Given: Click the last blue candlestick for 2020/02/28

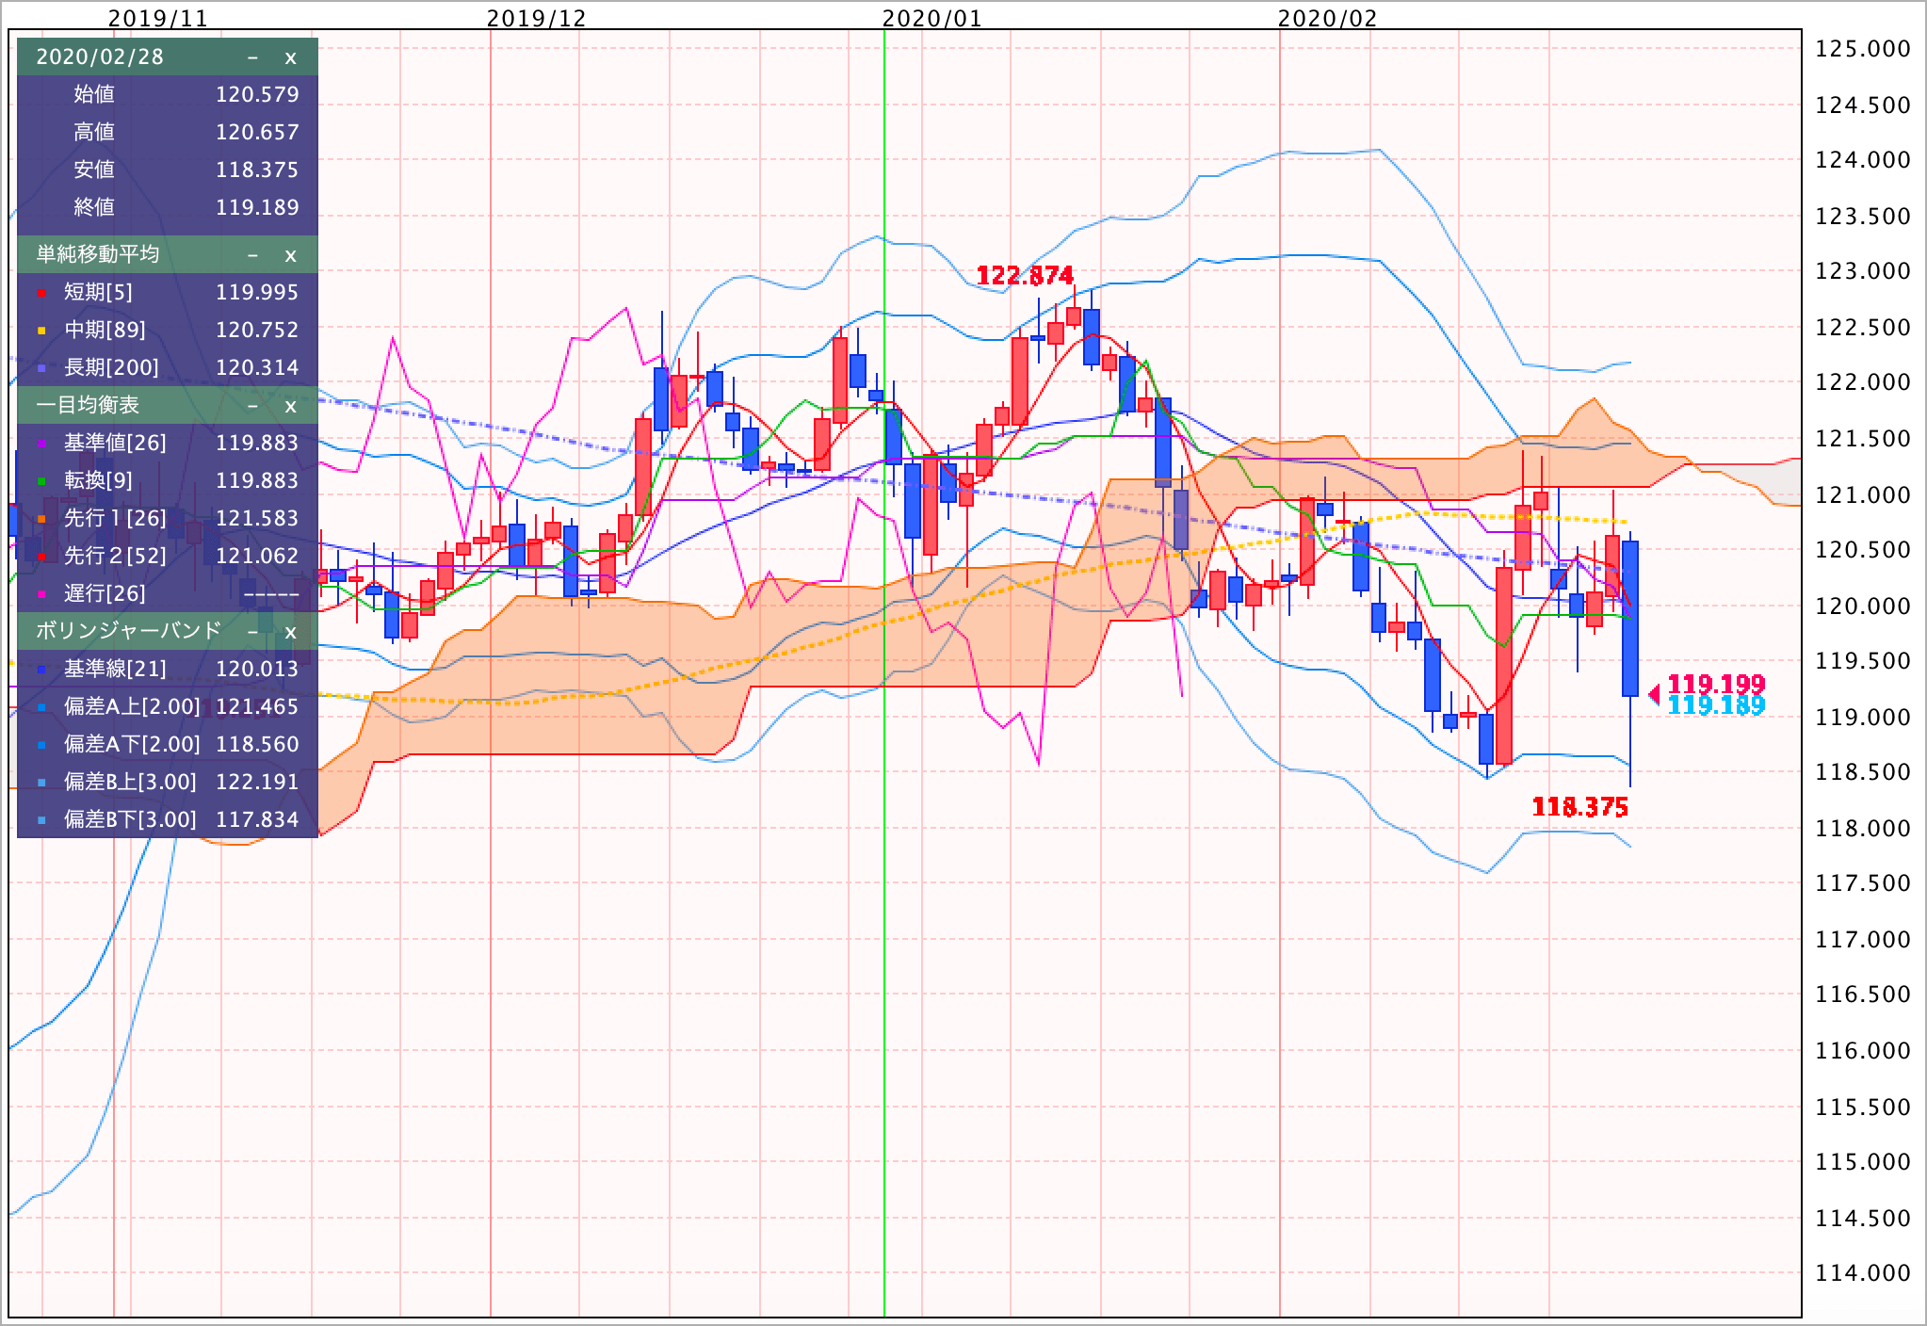Looking at the screenshot, I should pyautogui.click(x=1629, y=619).
